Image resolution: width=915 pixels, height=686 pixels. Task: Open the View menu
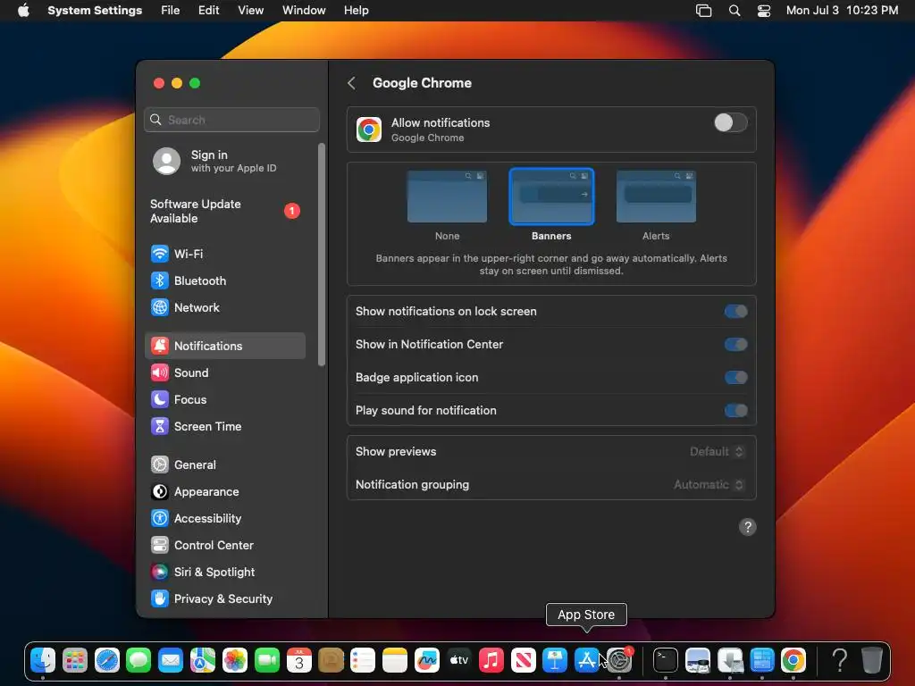[251, 11]
